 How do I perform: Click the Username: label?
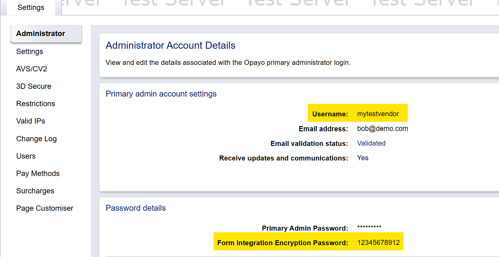[x=330, y=114]
